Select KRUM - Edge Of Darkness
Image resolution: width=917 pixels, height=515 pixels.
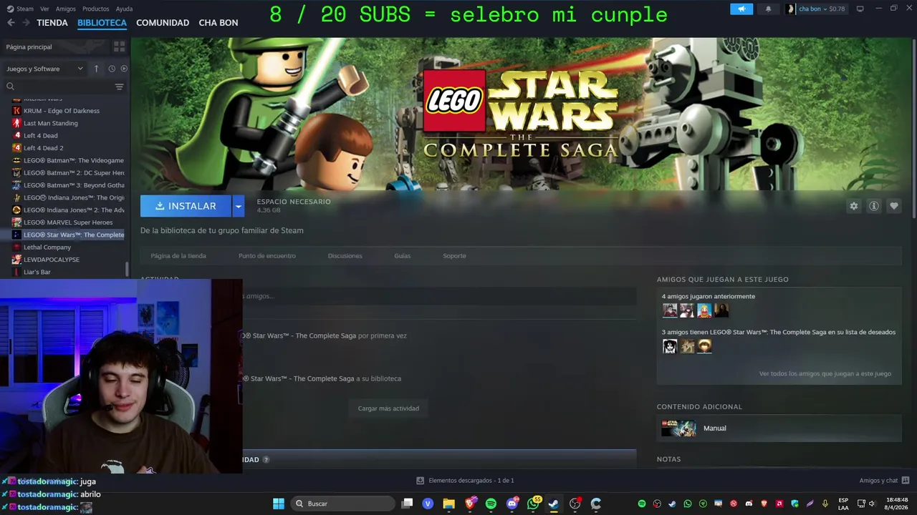pos(61,111)
